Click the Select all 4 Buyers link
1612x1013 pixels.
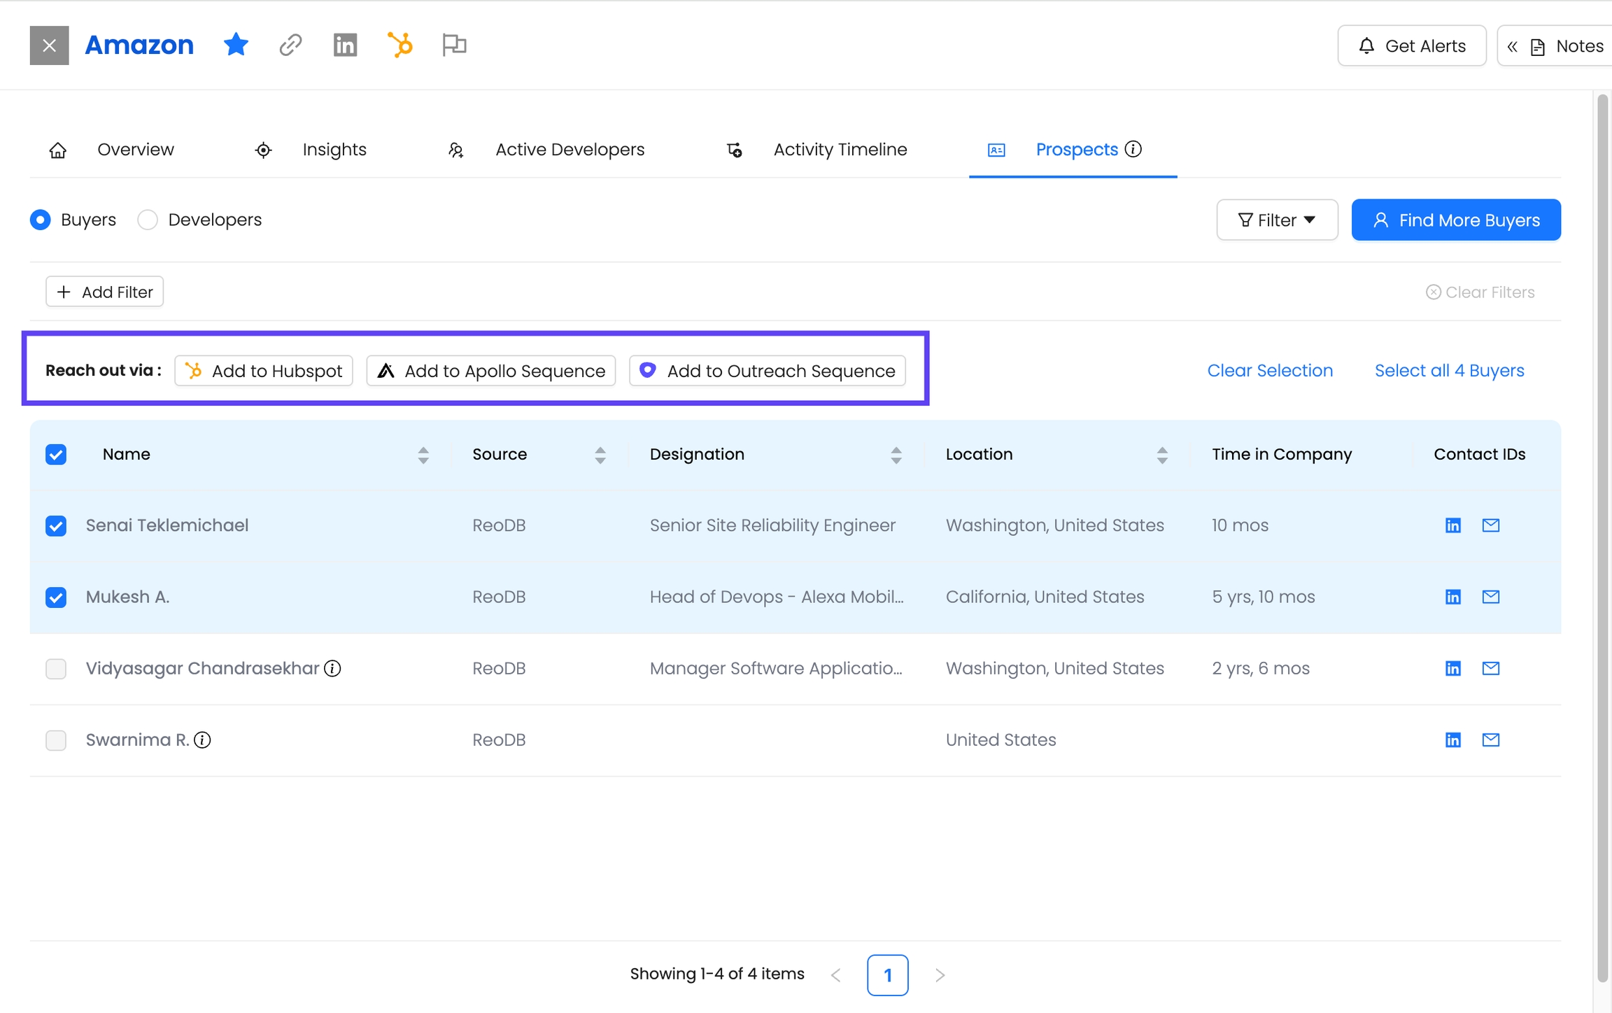coord(1449,370)
